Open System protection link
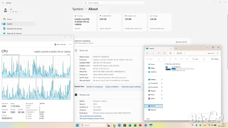This screenshot has width=228, height=128. tap(112, 87)
